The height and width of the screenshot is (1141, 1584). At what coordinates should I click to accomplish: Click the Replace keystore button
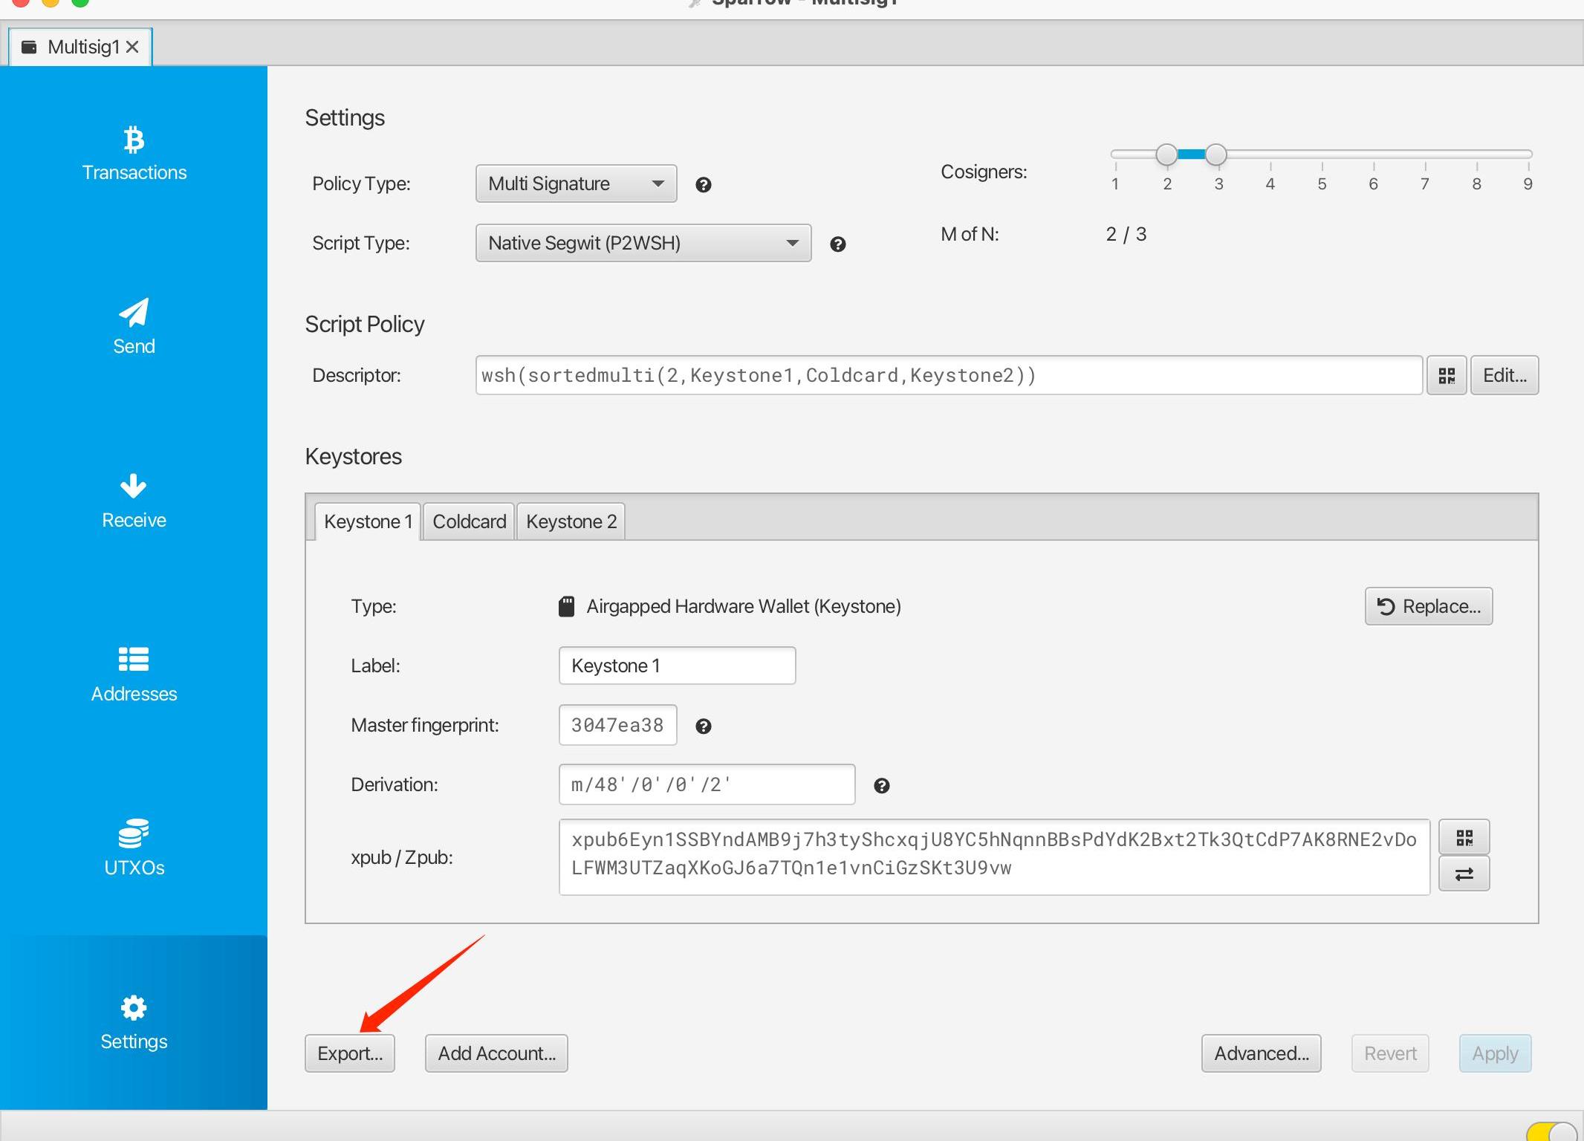(1428, 606)
